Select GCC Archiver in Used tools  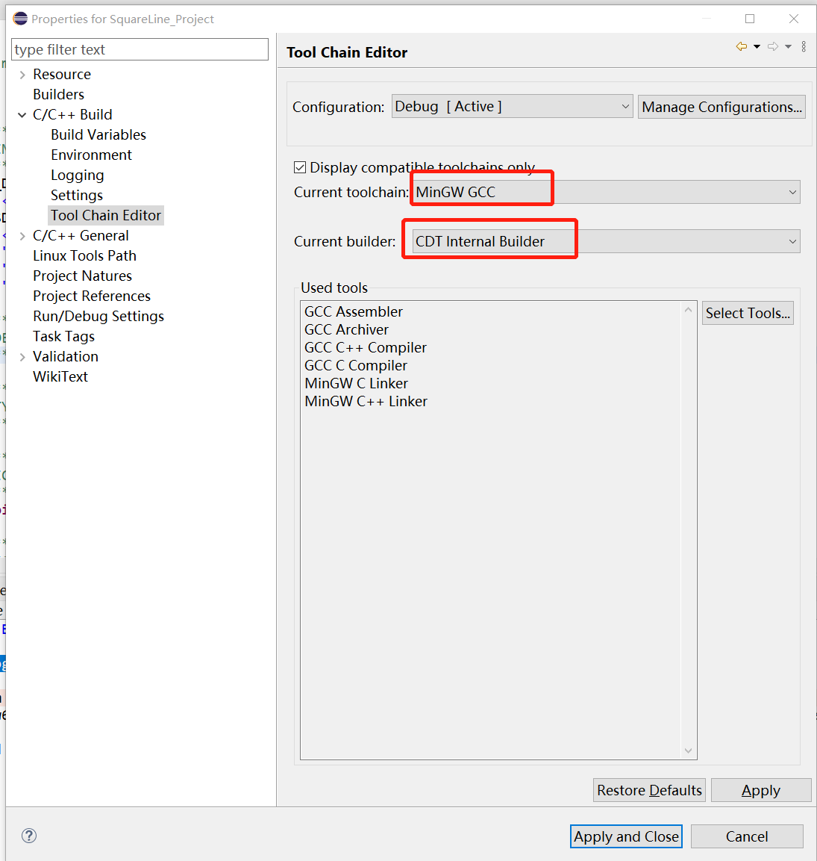tap(346, 329)
